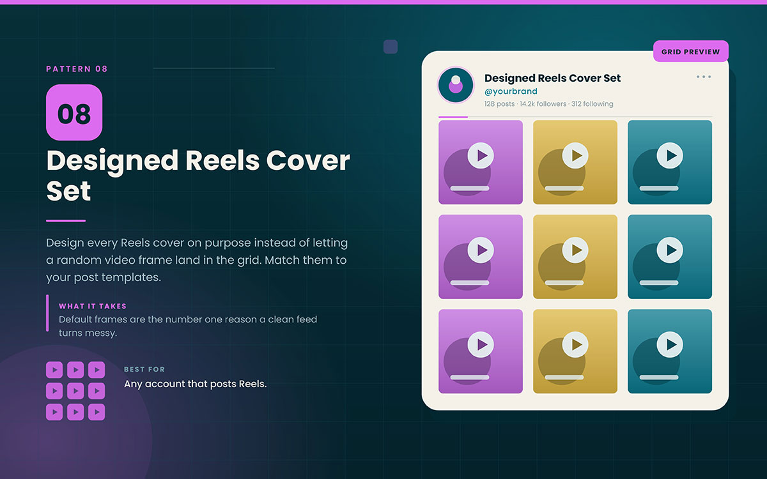Open the three-dot options menu in profile card
This screenshot has width=767, height=479.
click(x=704, y=77)
